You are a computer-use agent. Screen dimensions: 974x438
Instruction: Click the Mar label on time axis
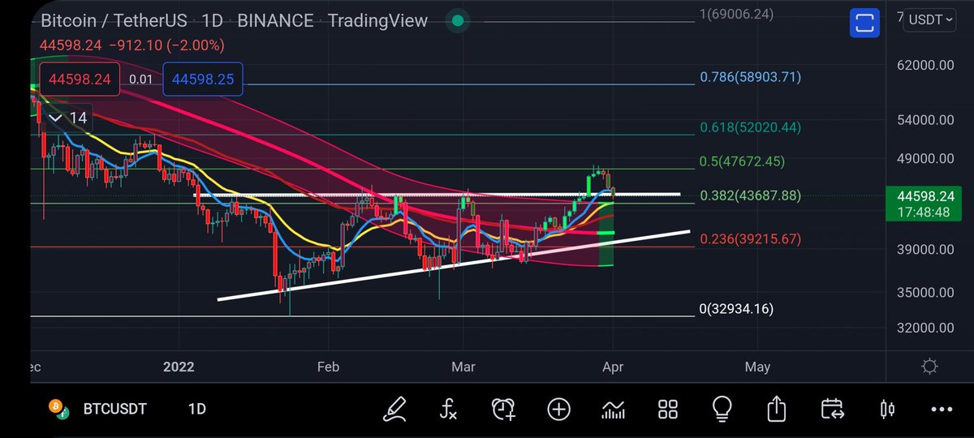[x=463, y=367]
